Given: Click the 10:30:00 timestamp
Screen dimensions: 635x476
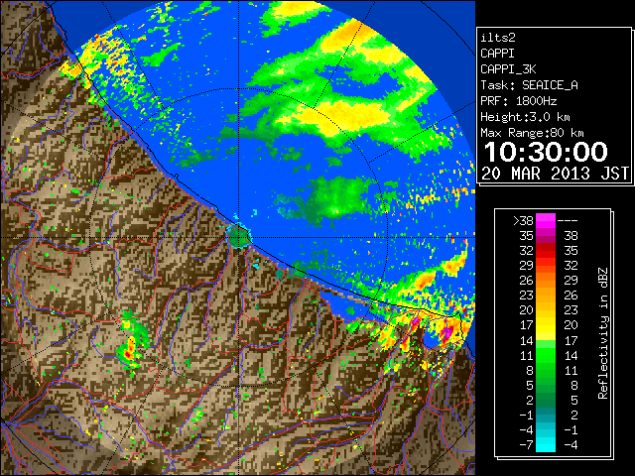Looking at the screenshot, I should click(546, 152).
